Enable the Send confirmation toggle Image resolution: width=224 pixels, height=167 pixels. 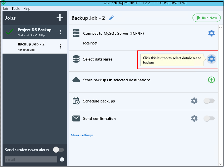click(x=209, y=118)
